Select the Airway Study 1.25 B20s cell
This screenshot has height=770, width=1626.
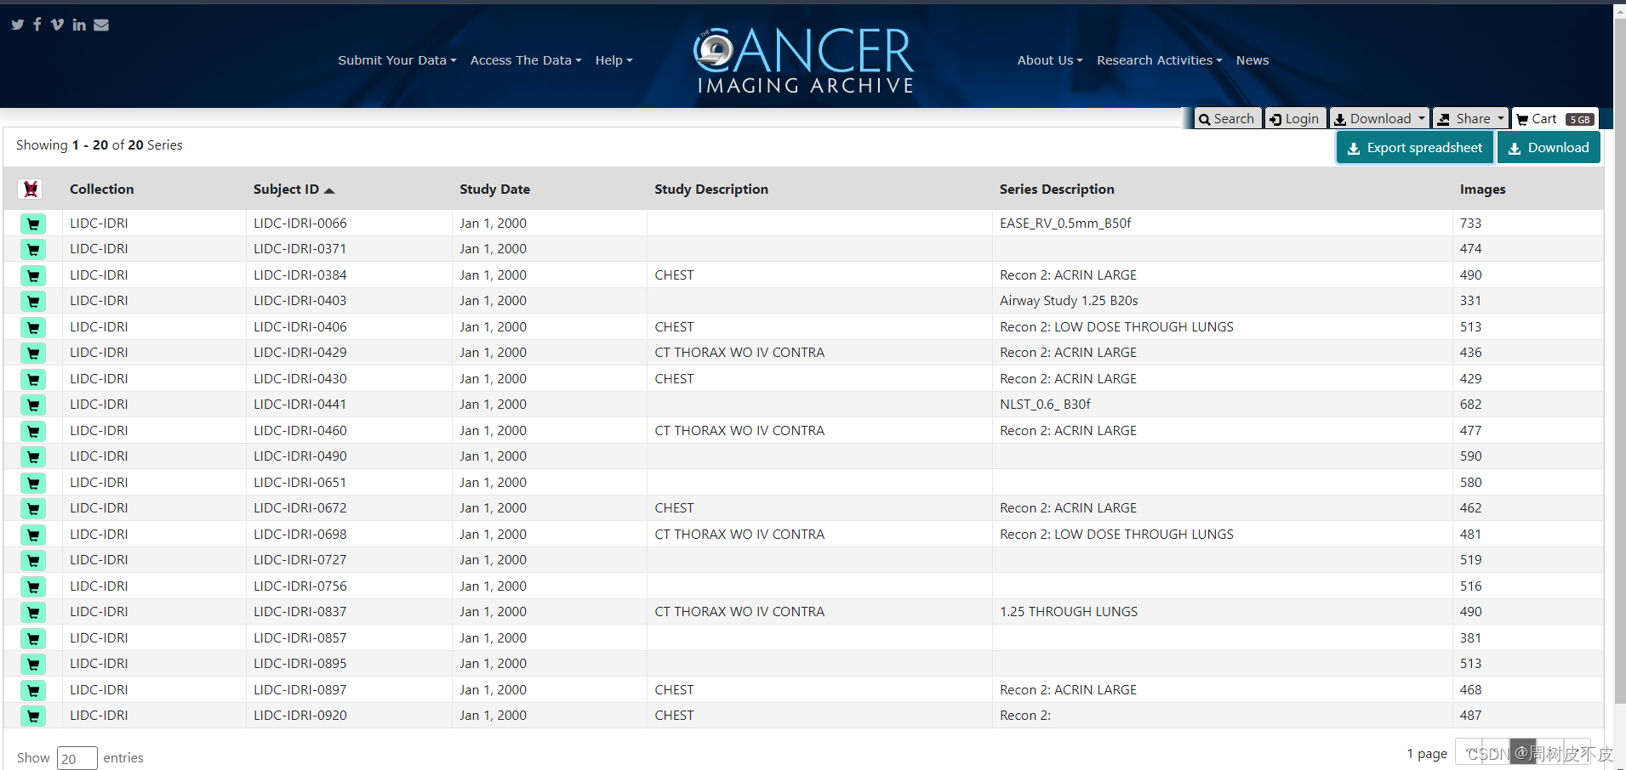(1069, 301)
